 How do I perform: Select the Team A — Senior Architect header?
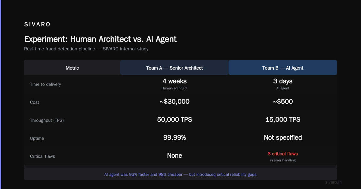(174, 68)
